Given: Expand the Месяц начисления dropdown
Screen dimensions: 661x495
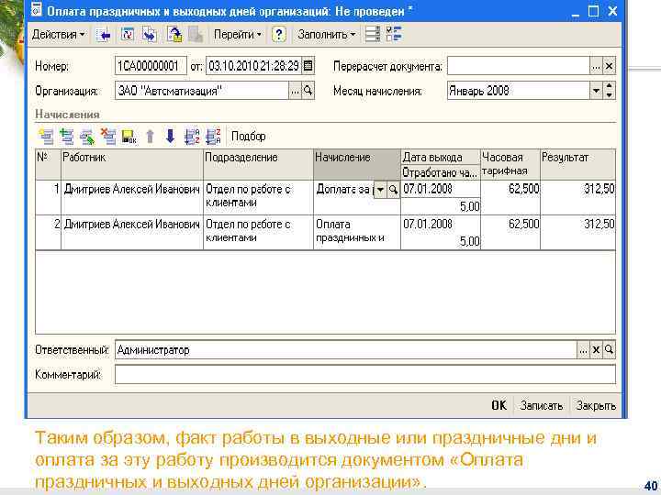Looking at the screenshot, I should pos(596,91).
